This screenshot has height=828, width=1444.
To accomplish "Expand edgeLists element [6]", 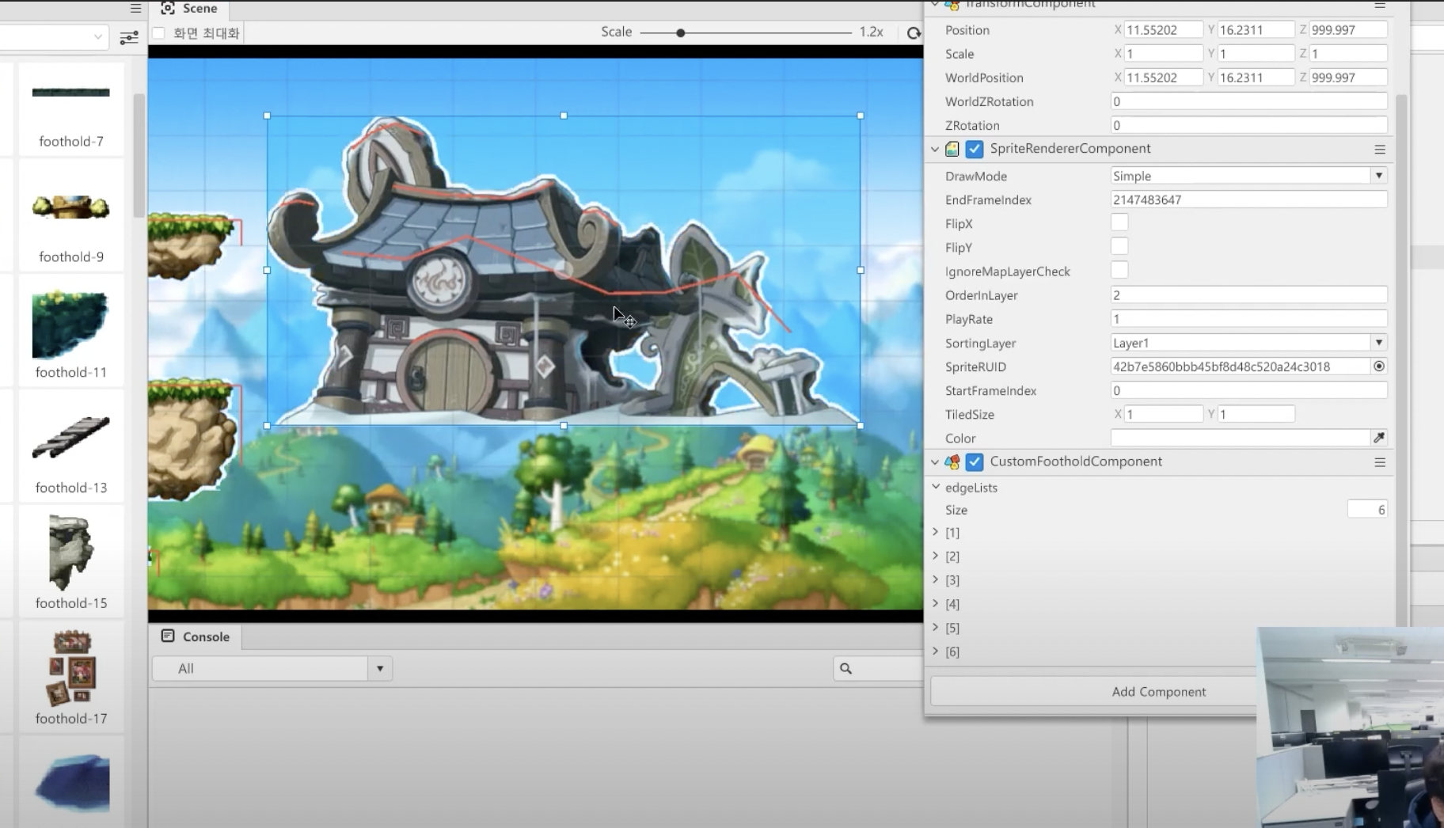I will [x=936, y=651].
